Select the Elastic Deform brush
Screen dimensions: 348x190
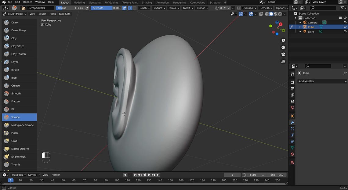[x=19, y=149]
